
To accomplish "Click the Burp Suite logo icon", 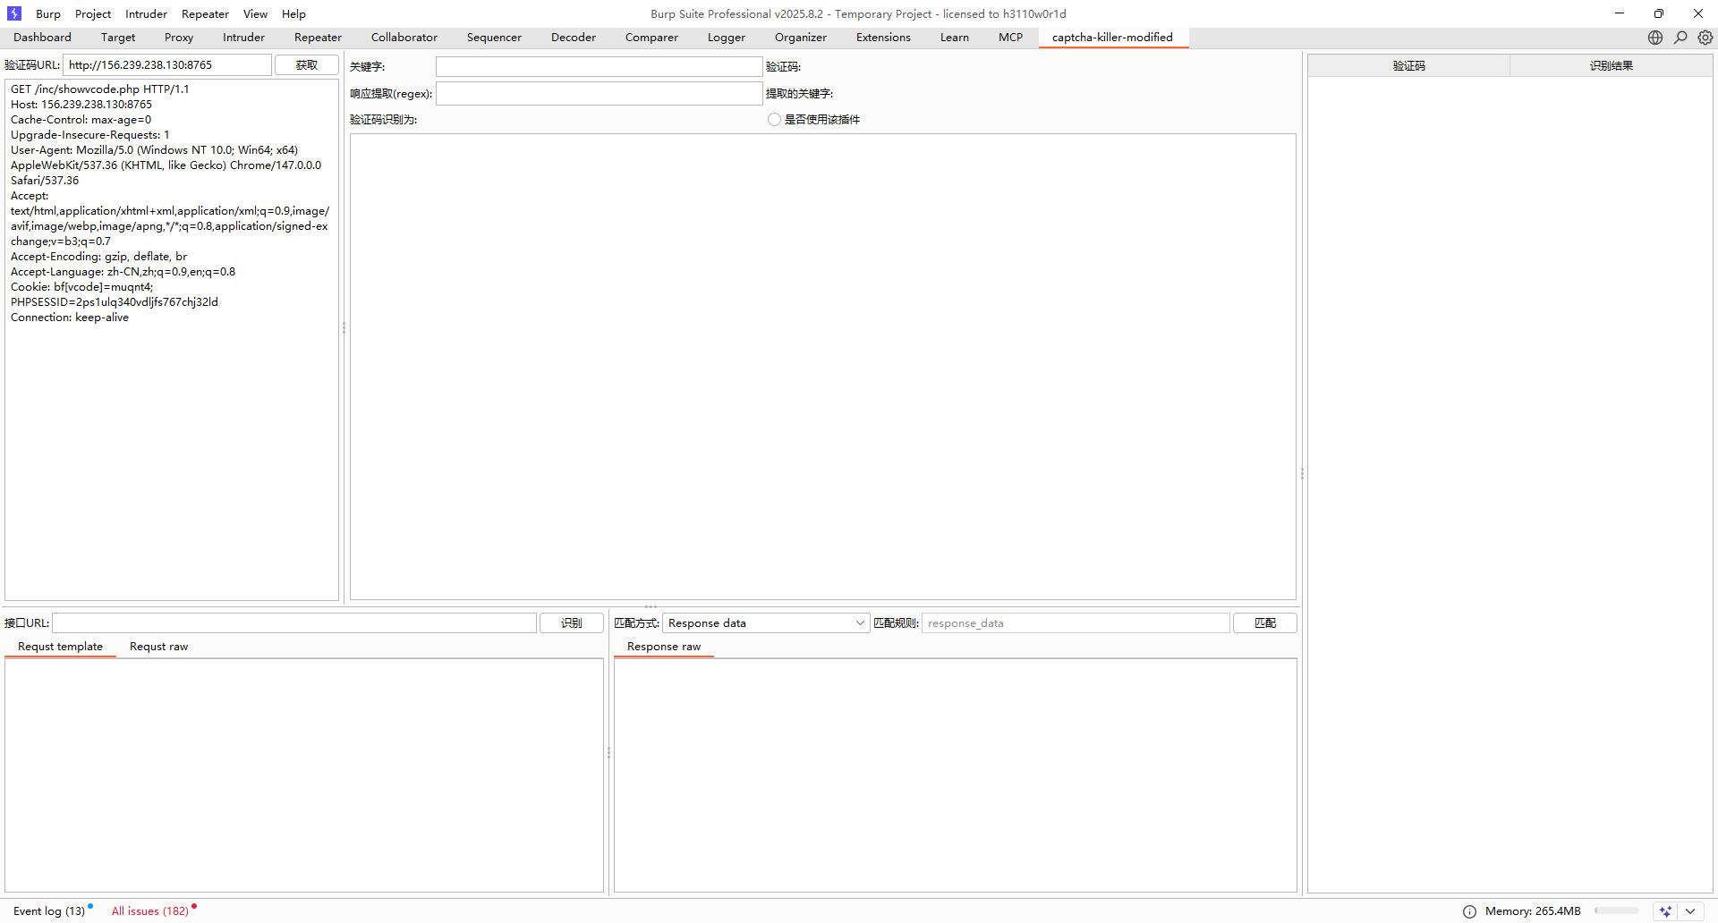I will [x=14, y=13].
